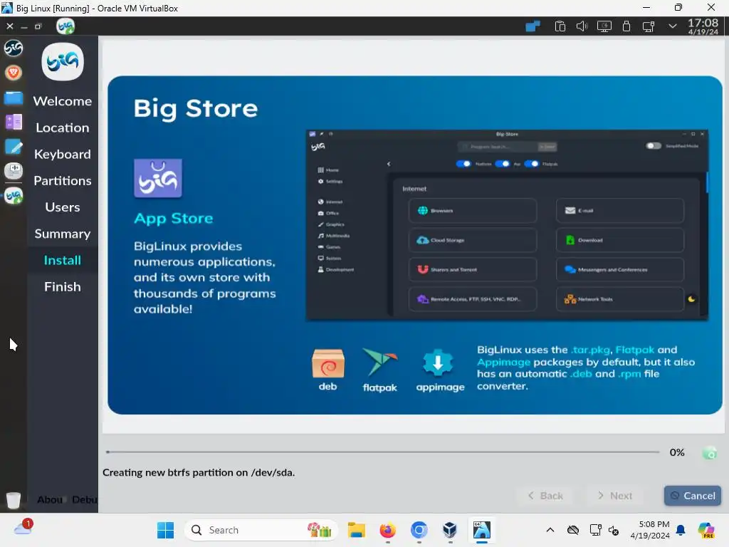The height and width of the screenshot is (547, 729).
Task: Go to the Welcome installer step
Action: tap(63, 101)
